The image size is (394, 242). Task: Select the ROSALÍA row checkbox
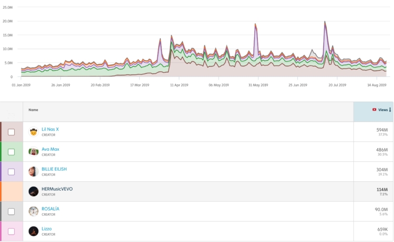11,212
